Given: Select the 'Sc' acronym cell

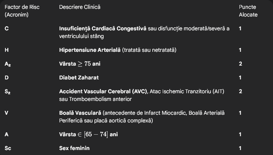Looking at the screenshot, I should point(8,148).
